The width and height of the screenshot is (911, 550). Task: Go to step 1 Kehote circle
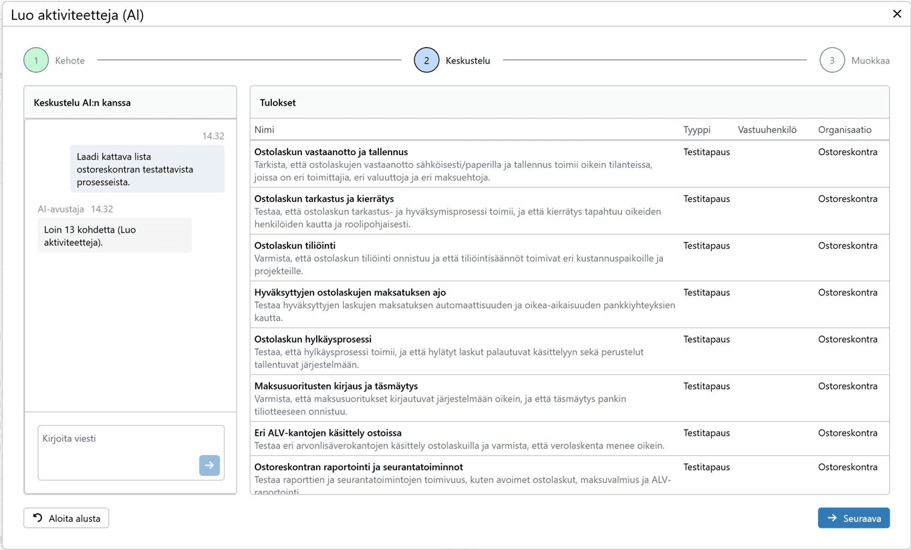pyautogui.click(x=36, y=60)
